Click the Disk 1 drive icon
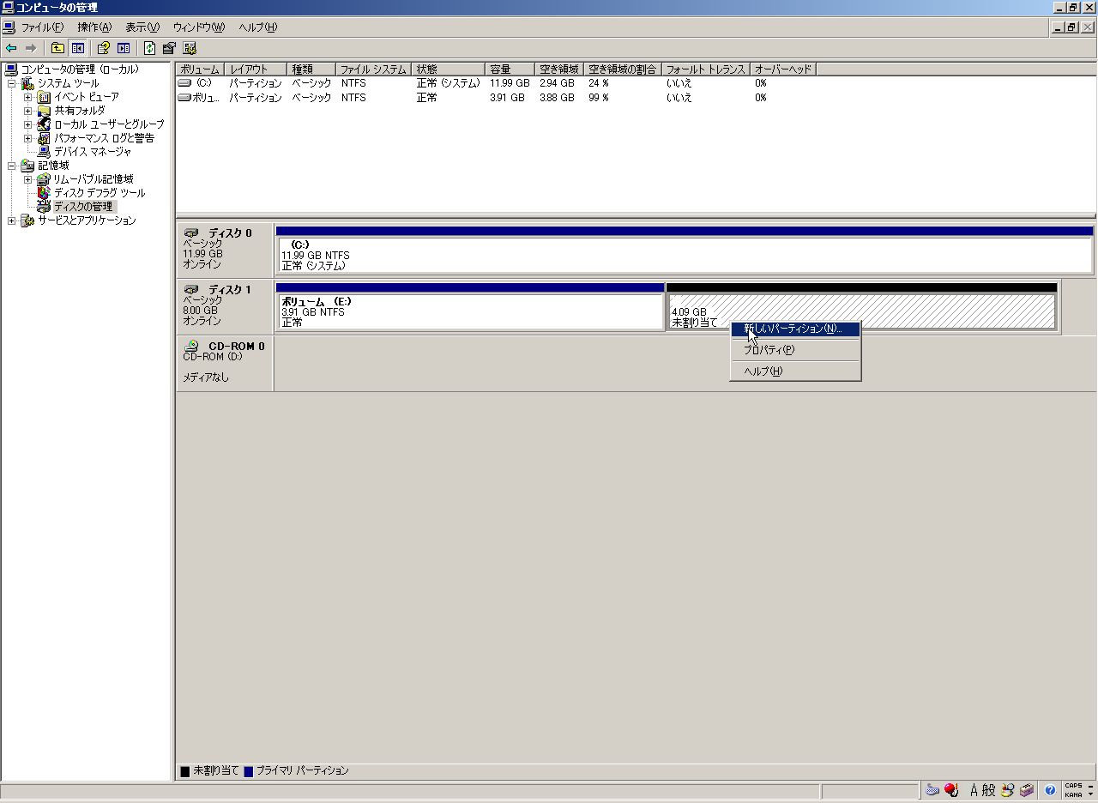 pos(191,290)
